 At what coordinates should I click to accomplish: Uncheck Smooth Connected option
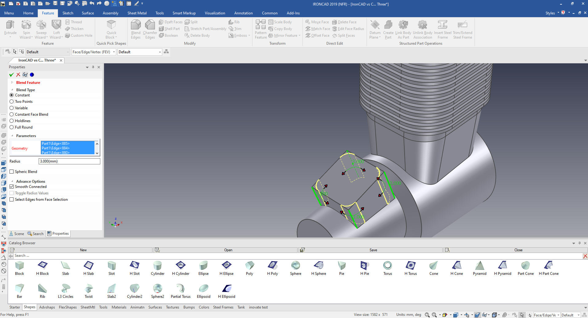click(12, 187)
